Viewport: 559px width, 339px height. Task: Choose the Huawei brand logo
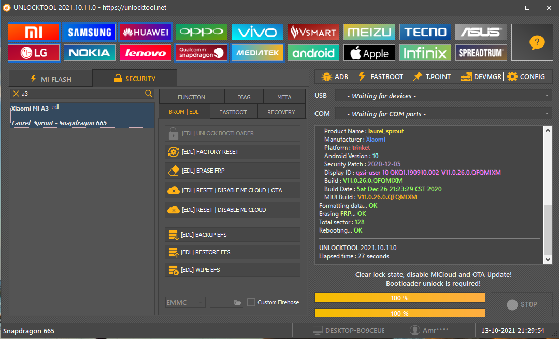tap(146, 33)
